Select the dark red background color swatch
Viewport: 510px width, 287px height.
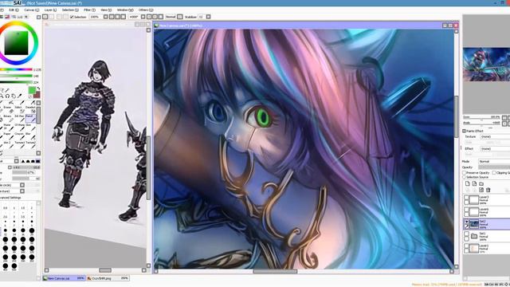37,95
